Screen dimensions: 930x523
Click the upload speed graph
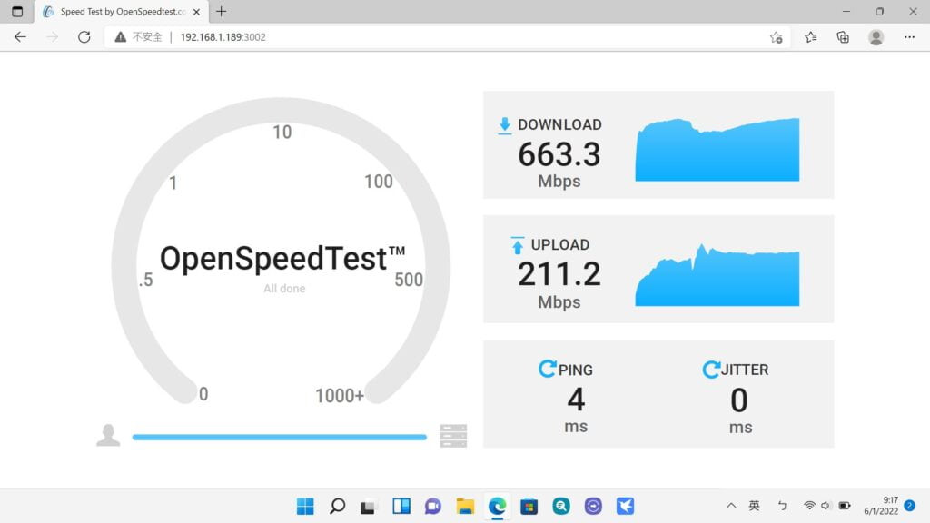pos(717,274)
